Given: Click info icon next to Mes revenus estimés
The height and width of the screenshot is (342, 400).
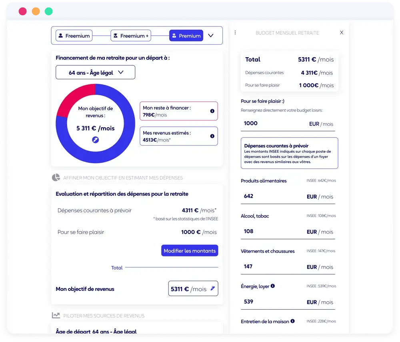Looking at the screenshot, I should [212, 136].
